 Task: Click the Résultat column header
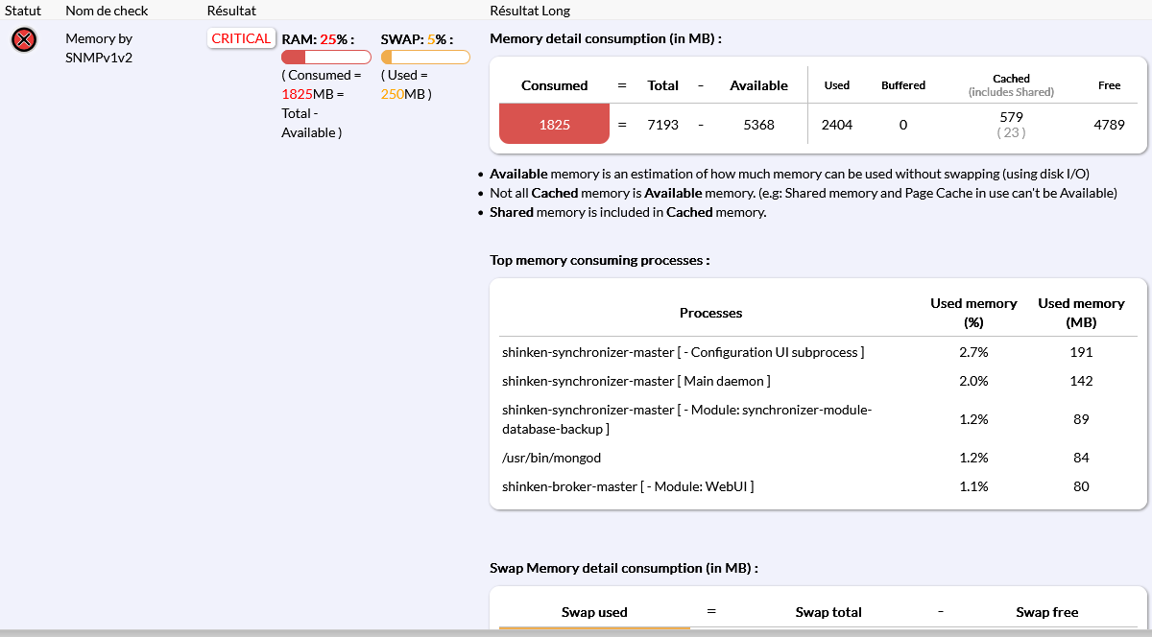click(231, 11)
